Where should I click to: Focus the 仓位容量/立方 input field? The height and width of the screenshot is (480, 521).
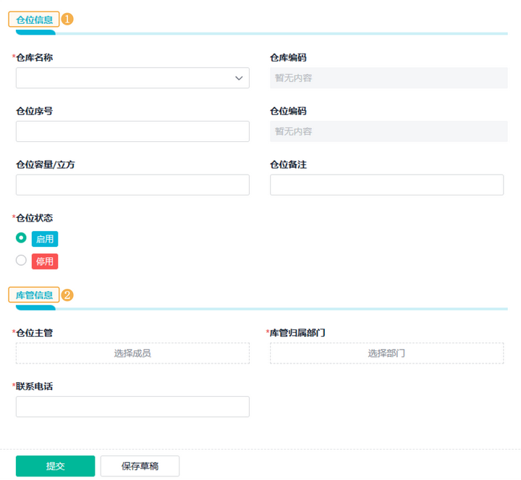132,185
